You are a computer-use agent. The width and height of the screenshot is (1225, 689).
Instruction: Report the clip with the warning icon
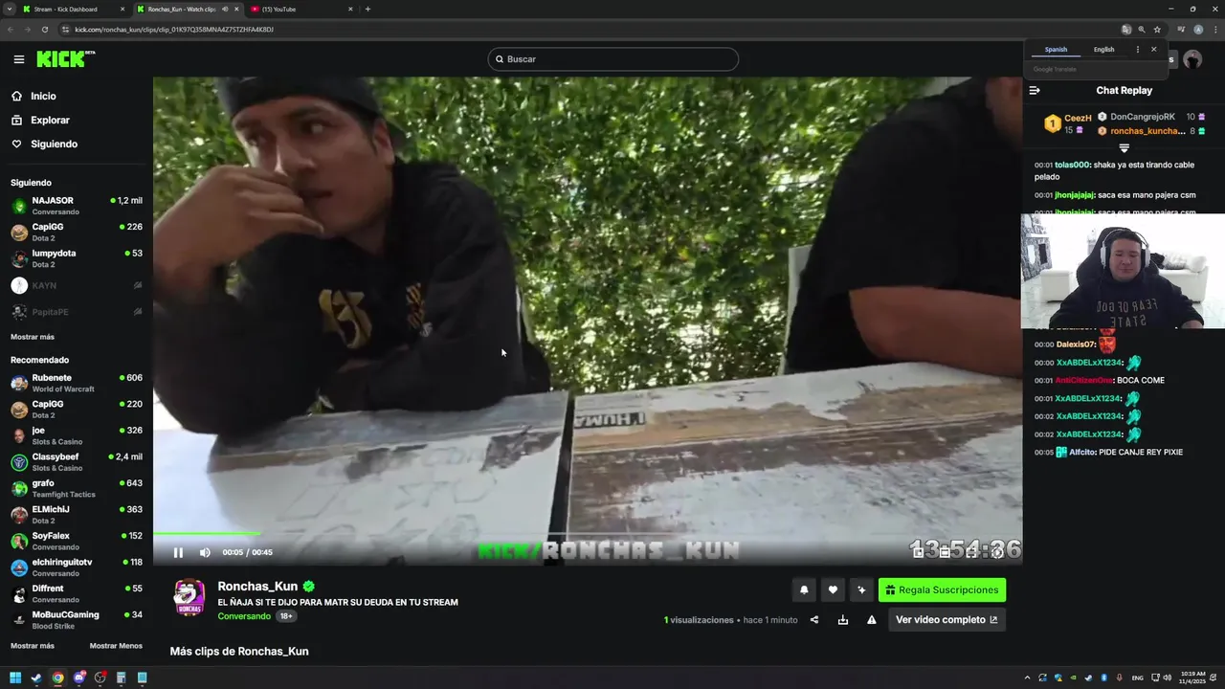coord(872,620)
